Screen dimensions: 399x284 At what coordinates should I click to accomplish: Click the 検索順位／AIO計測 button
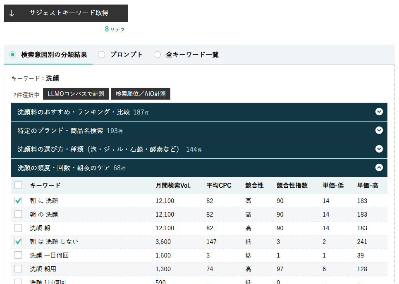[x=141, y=94]
